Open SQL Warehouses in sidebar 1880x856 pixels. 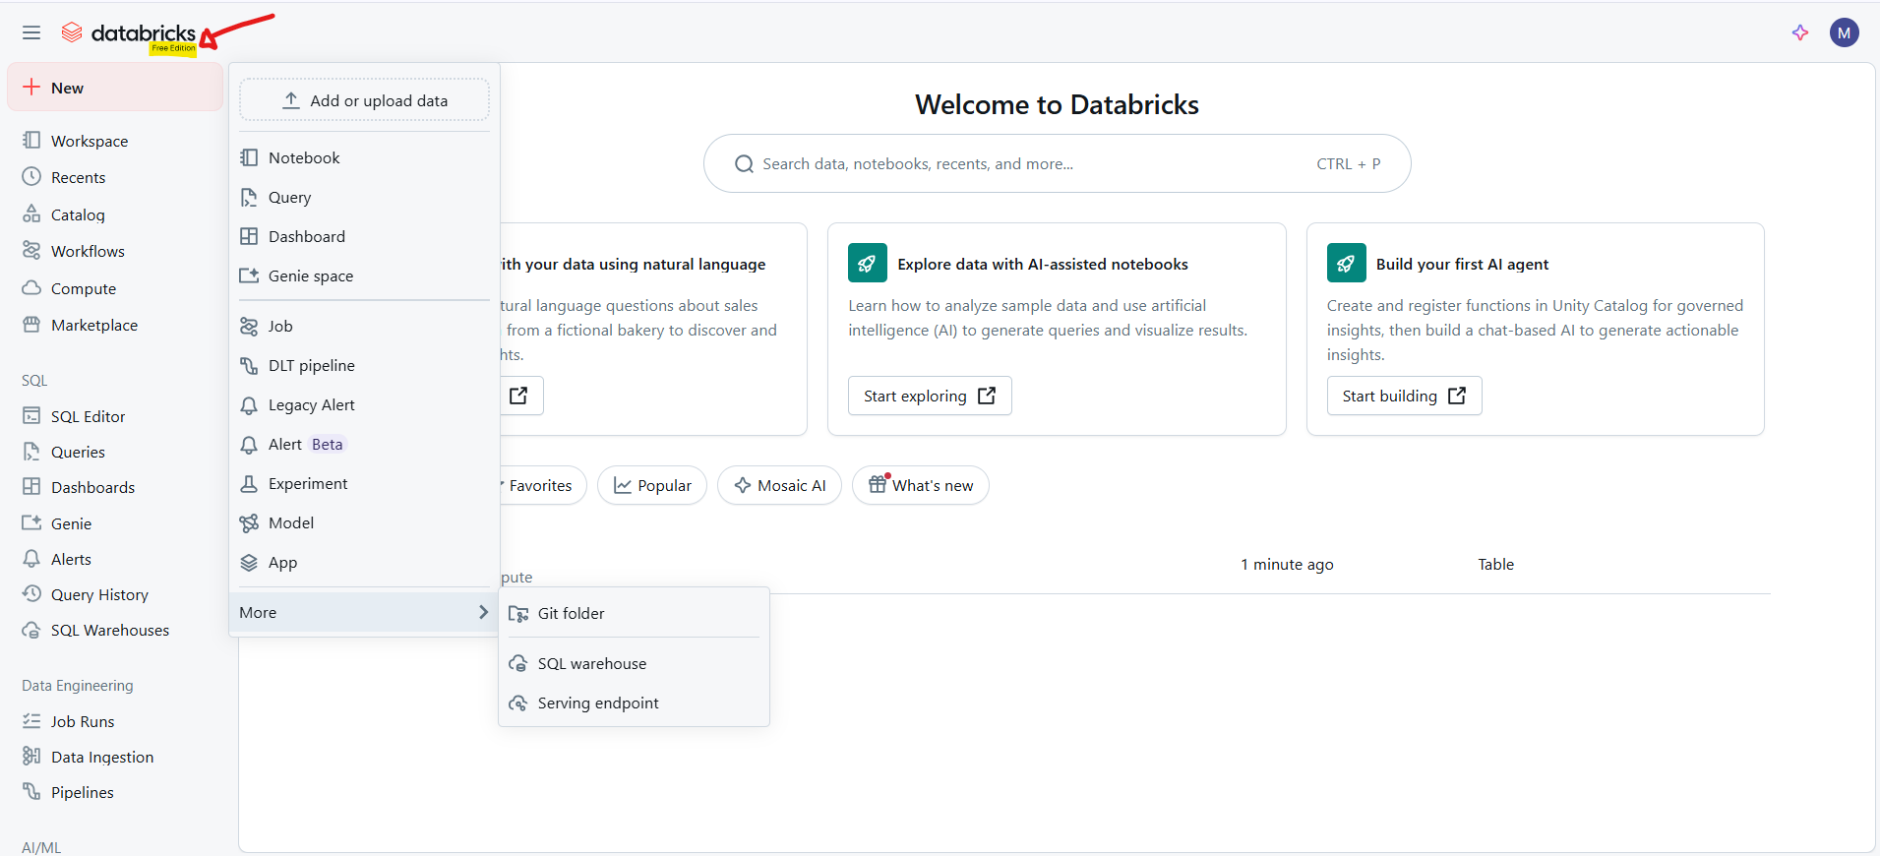(x=109, y=630)
